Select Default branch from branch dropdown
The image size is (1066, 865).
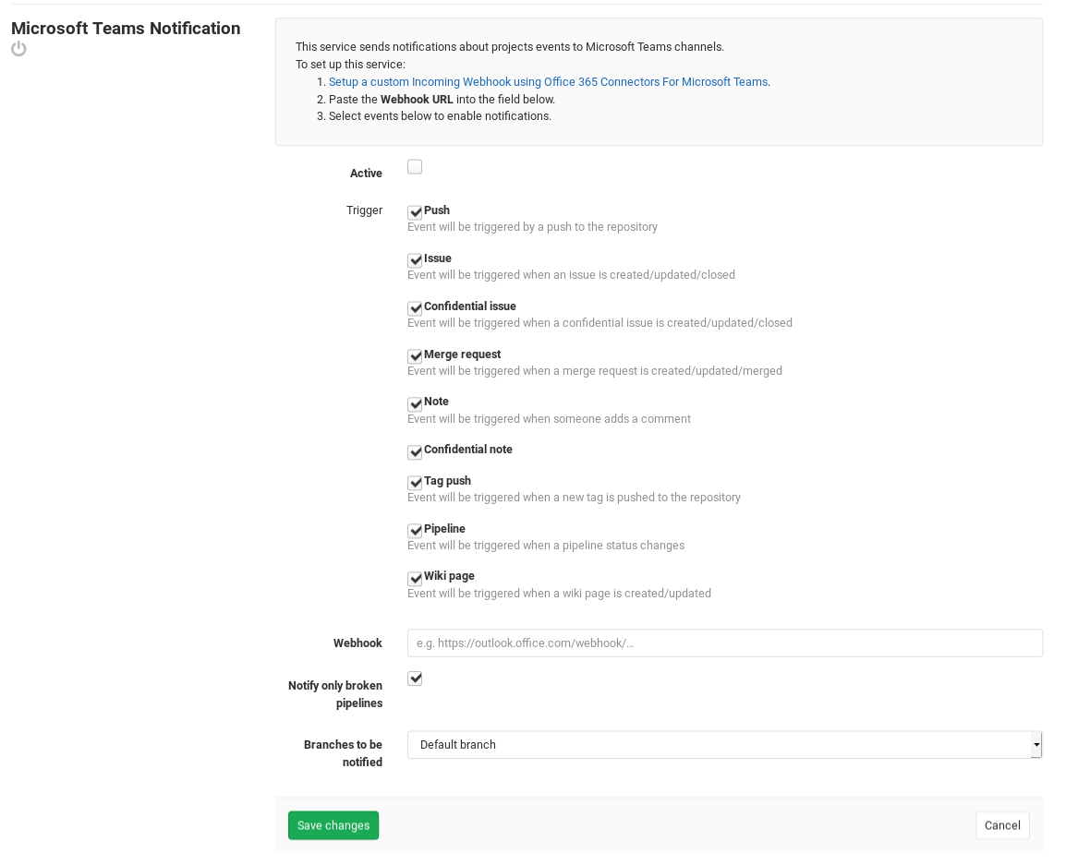pyautogui.click(x=724, y=744)
